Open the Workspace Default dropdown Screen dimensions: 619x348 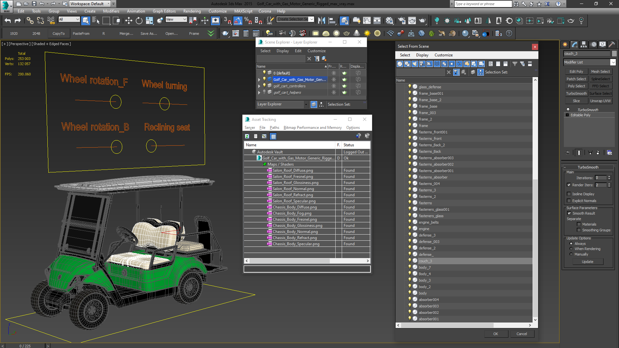(108, 4)
